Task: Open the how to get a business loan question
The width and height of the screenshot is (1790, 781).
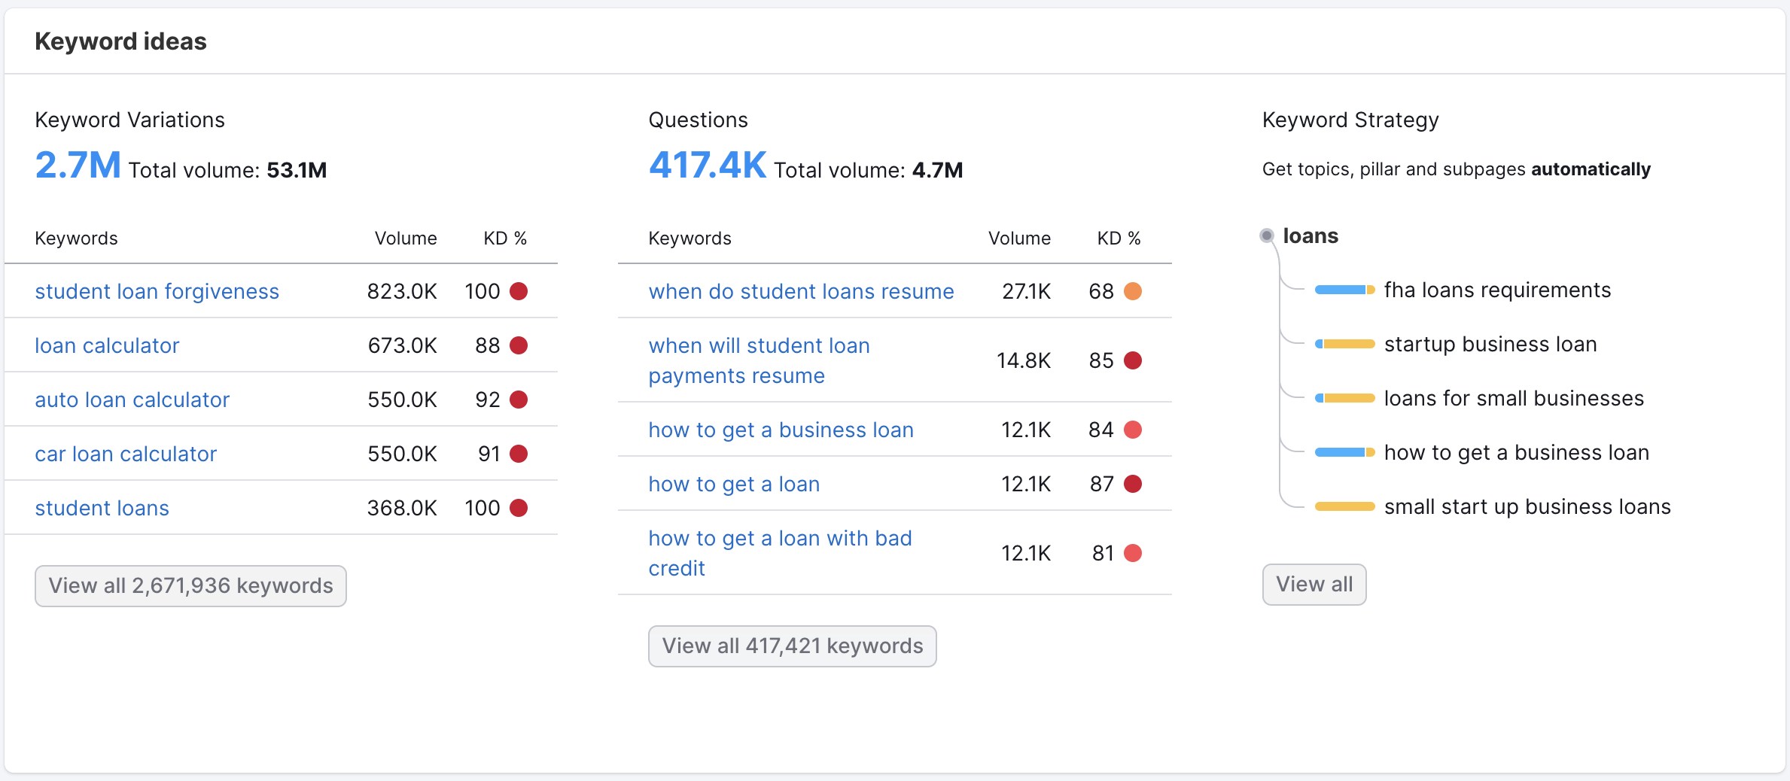Action: (780, 430)
